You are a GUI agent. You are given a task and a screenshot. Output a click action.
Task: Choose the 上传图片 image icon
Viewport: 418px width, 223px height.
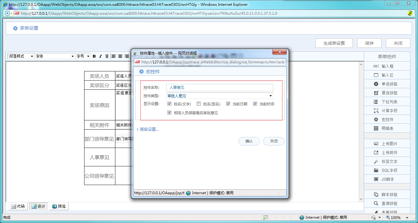(376, 144)
